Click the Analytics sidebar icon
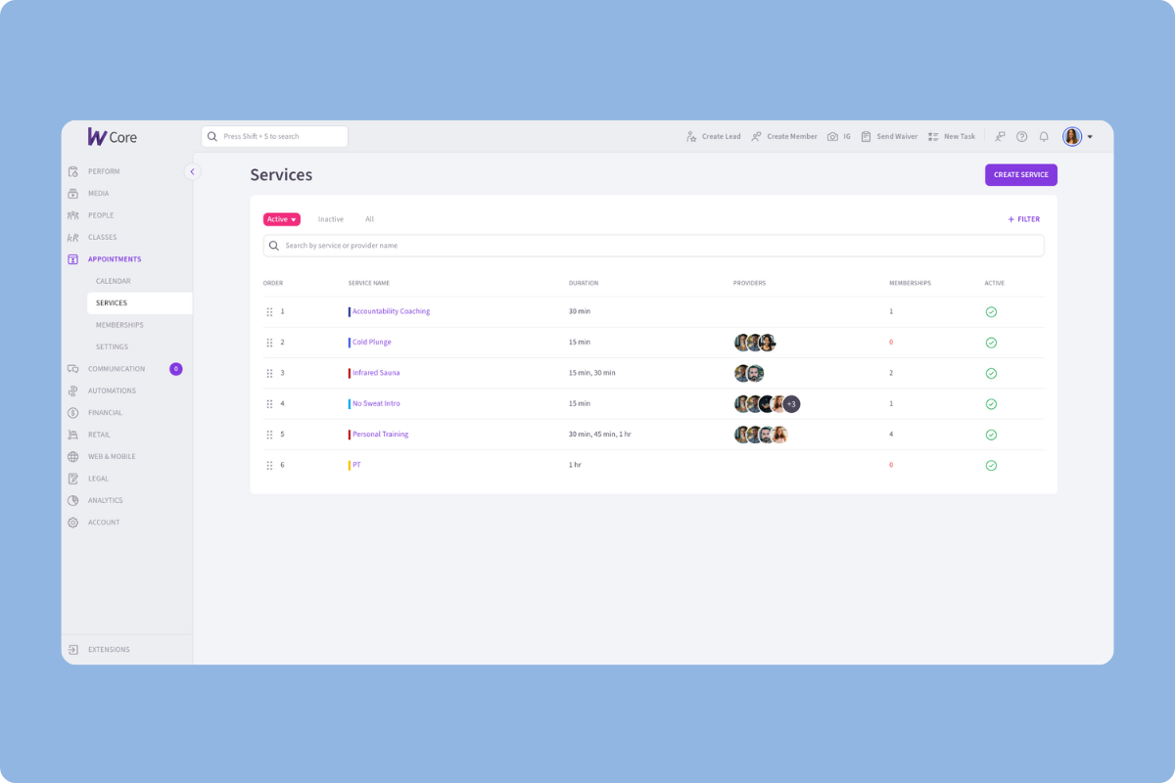 [x=73, y=500]
